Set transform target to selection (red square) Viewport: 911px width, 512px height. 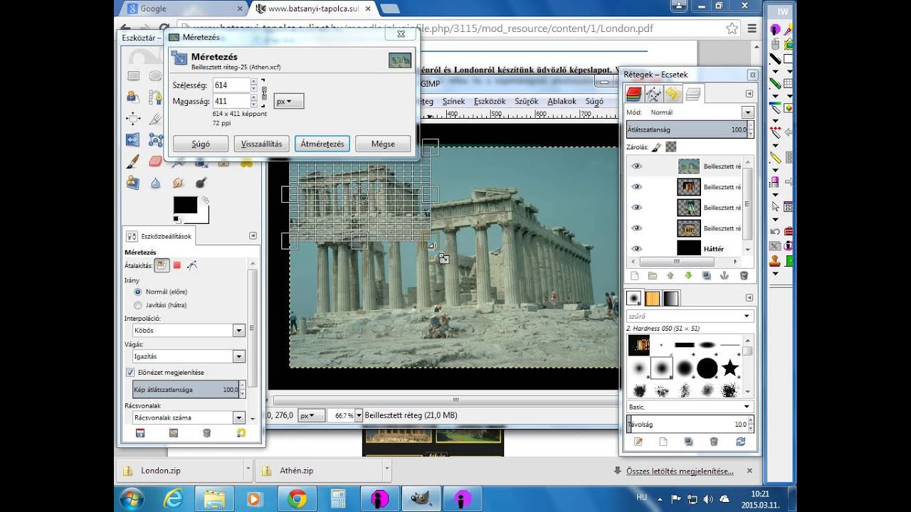(x=177, y=265)
